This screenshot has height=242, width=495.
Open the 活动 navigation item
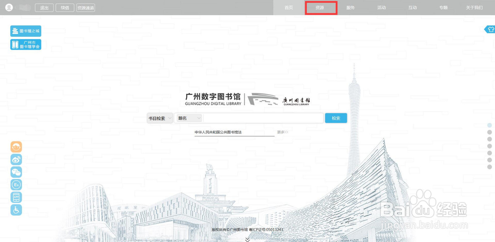[x=381, y=7]
